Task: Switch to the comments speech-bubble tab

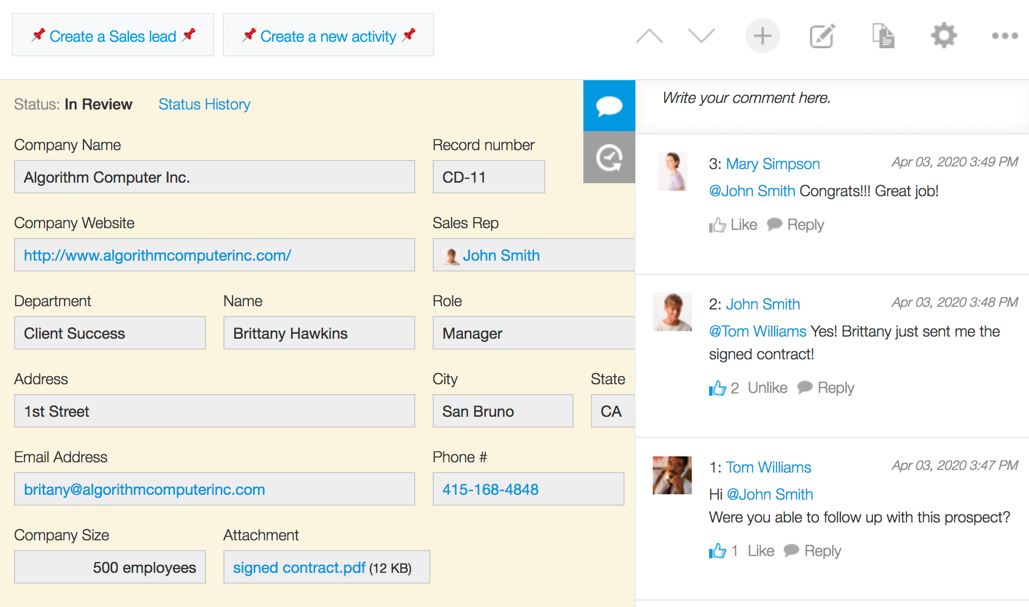Action: (608, 106)
